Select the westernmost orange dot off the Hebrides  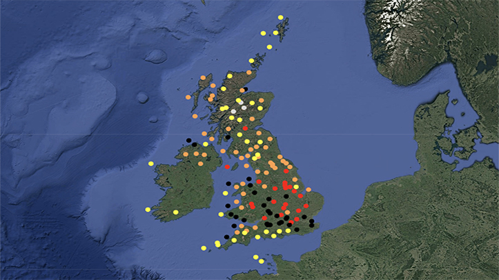coord(188,98)
